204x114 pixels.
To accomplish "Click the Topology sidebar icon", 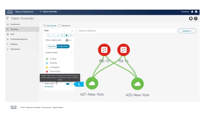I will [8, 29].
